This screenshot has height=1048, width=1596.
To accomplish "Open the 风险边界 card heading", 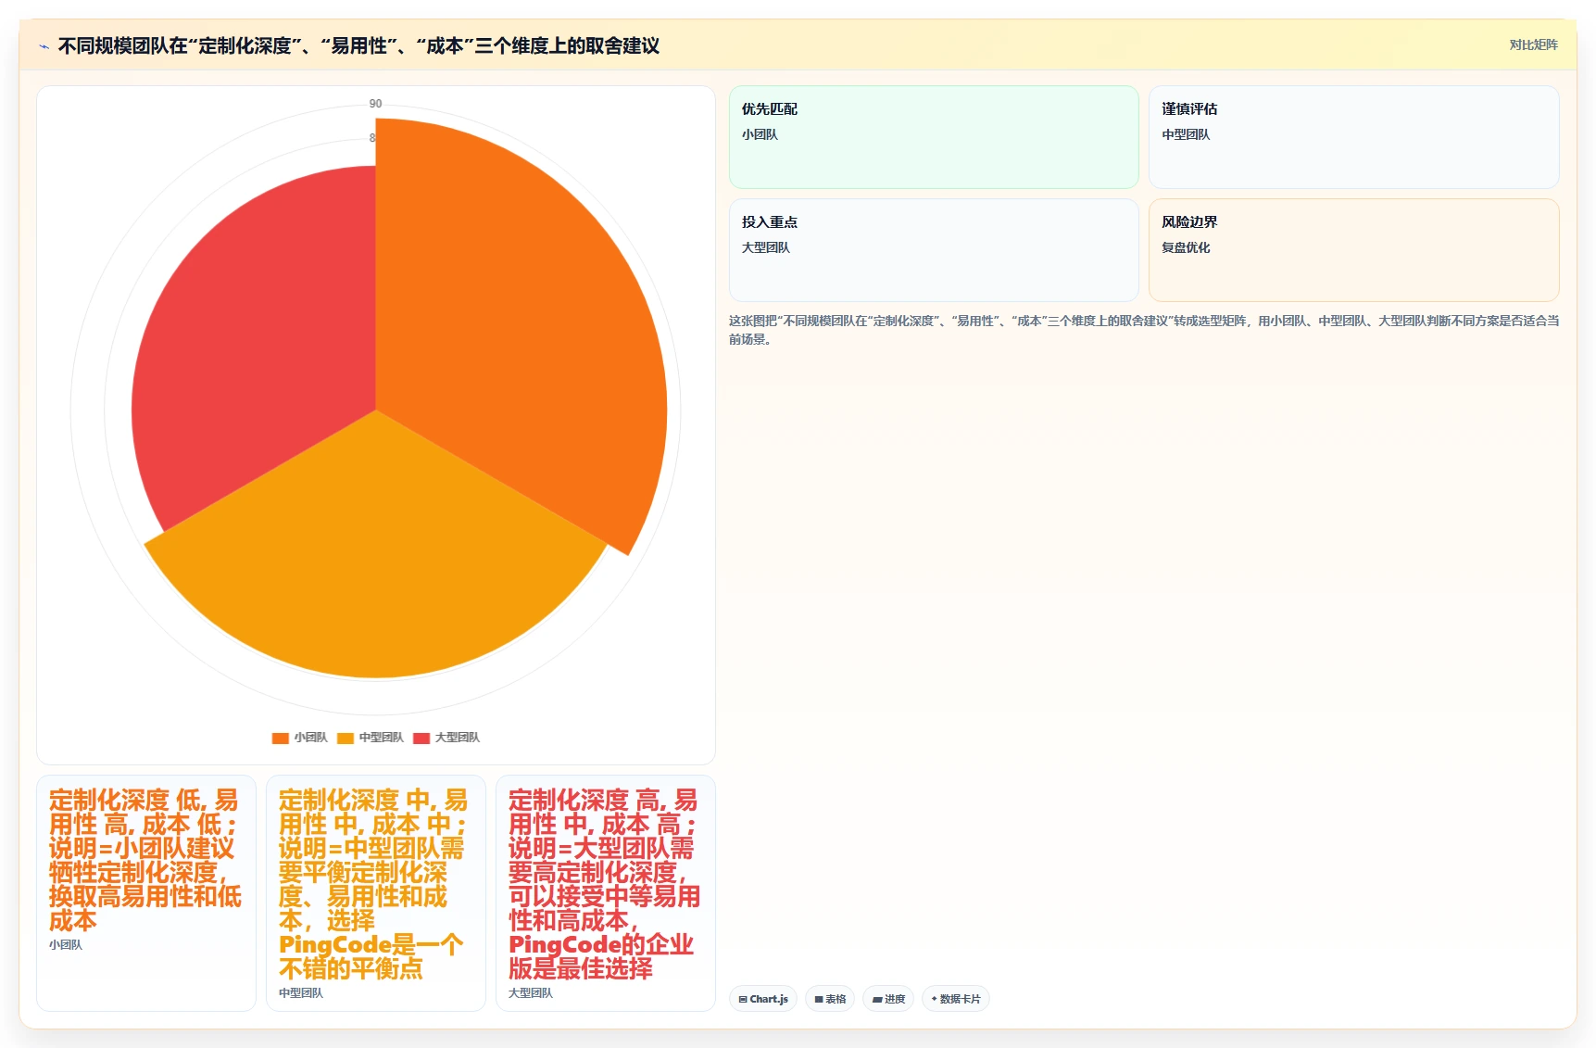I will [1189, 221].
